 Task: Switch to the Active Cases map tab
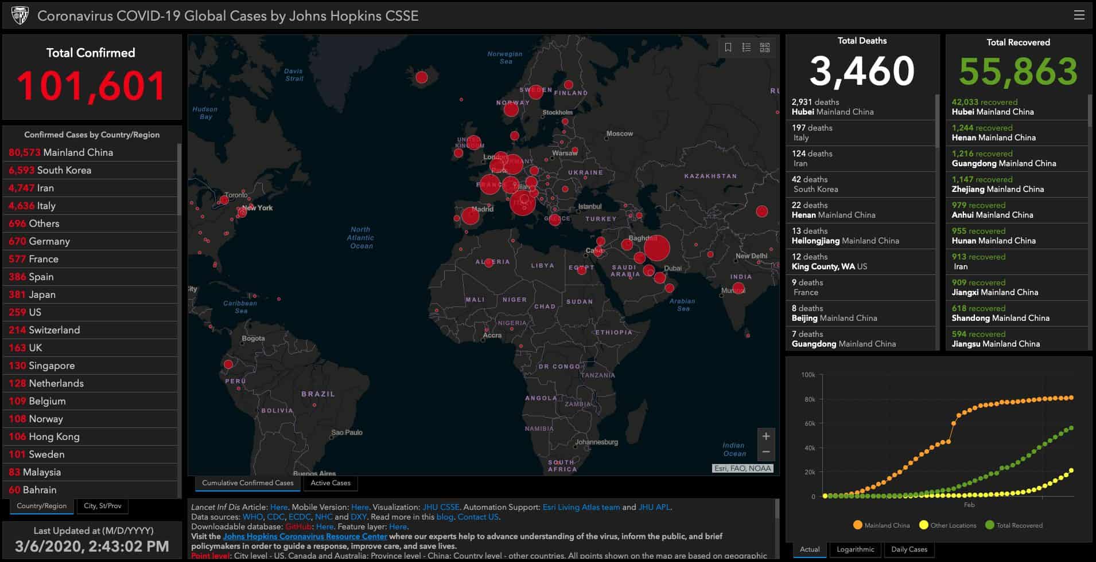331,483
